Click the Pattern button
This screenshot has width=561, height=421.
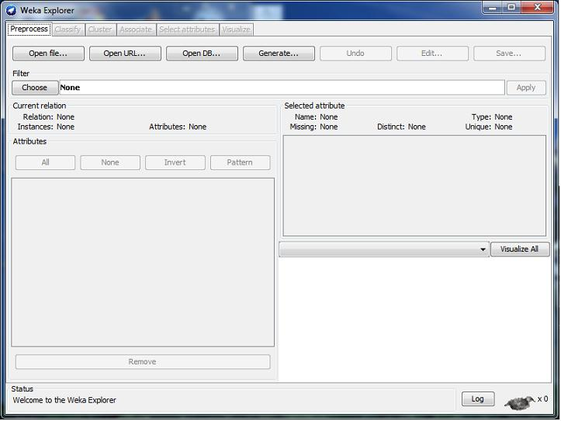(x=240, y=162)
